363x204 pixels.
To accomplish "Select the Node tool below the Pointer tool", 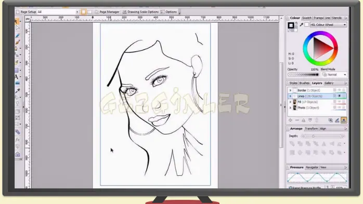I will pyautogui.click(x=17, y=28).
